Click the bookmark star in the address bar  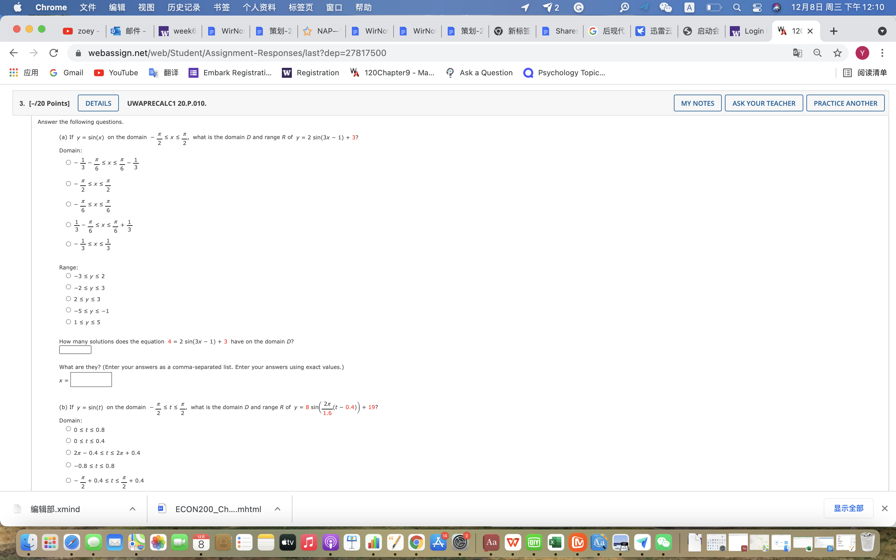[x=837, y=53]
